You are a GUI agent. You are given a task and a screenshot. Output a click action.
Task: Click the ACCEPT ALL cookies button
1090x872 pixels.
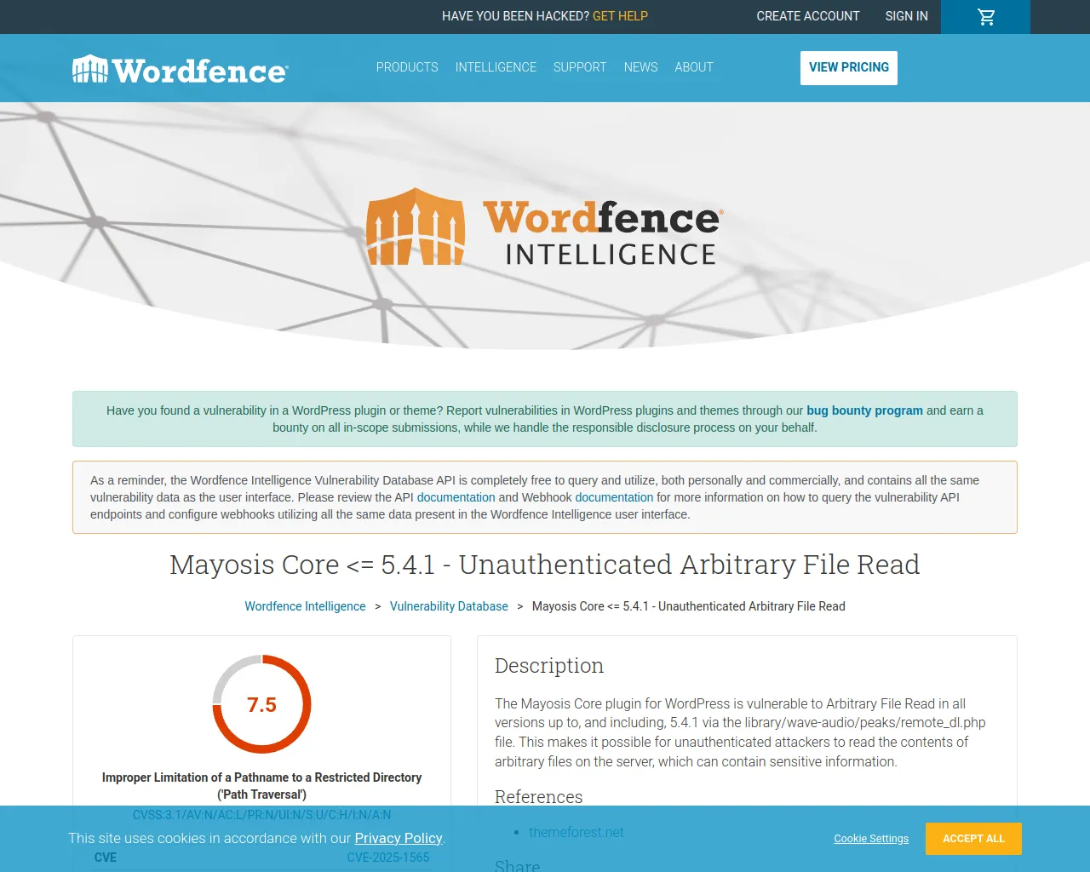tap(973, 839)
